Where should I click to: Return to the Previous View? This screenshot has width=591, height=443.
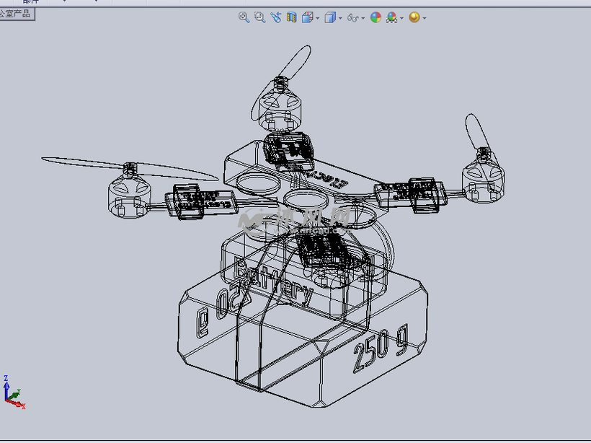point(275,17)
